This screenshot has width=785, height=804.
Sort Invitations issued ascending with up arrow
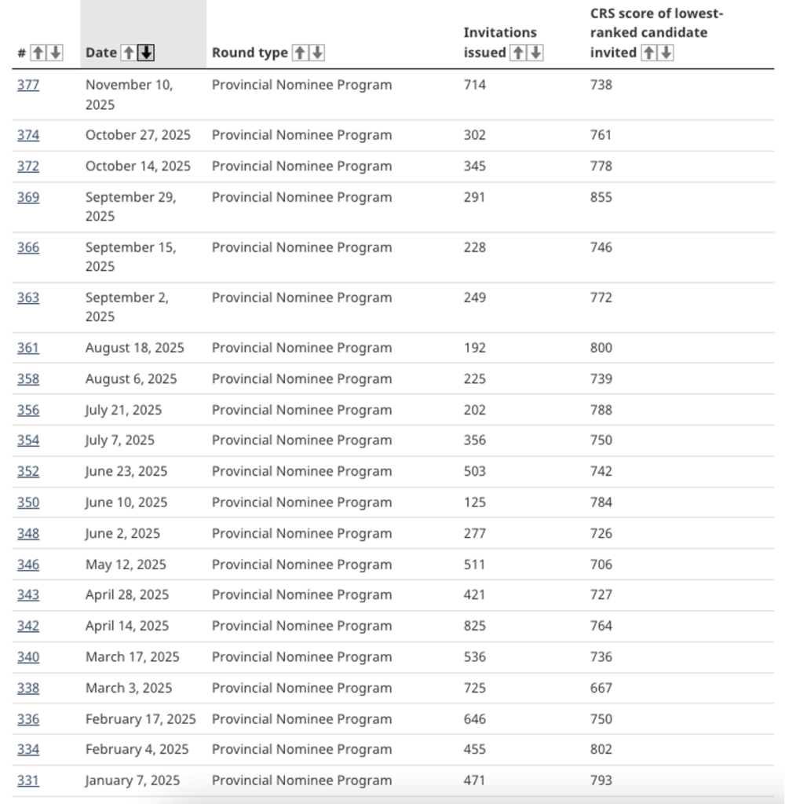tap(518, 53)
